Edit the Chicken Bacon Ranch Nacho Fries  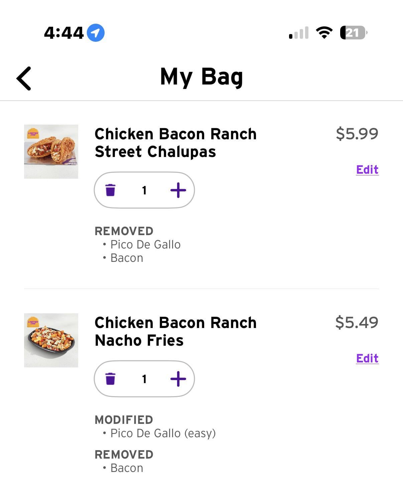click(x=367, y=358)
